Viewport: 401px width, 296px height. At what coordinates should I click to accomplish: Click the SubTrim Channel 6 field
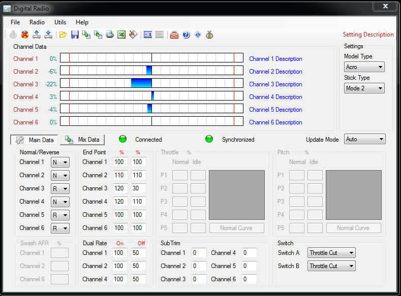250,279
